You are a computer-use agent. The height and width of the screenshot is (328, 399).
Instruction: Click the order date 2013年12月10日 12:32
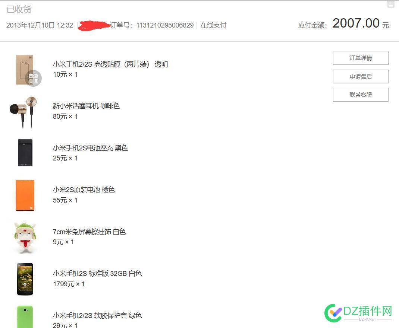tap(40, 25)
